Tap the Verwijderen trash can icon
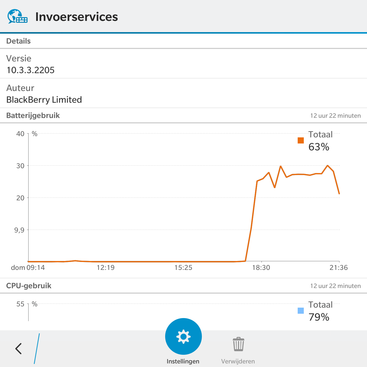 pos(238,344)
